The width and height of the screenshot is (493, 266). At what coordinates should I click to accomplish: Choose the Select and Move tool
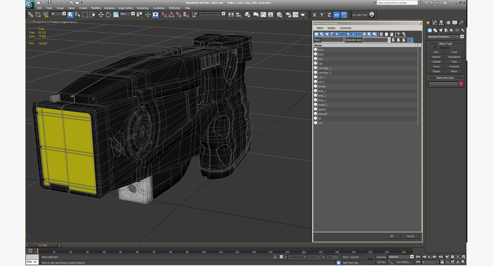(x=101, y=15)
